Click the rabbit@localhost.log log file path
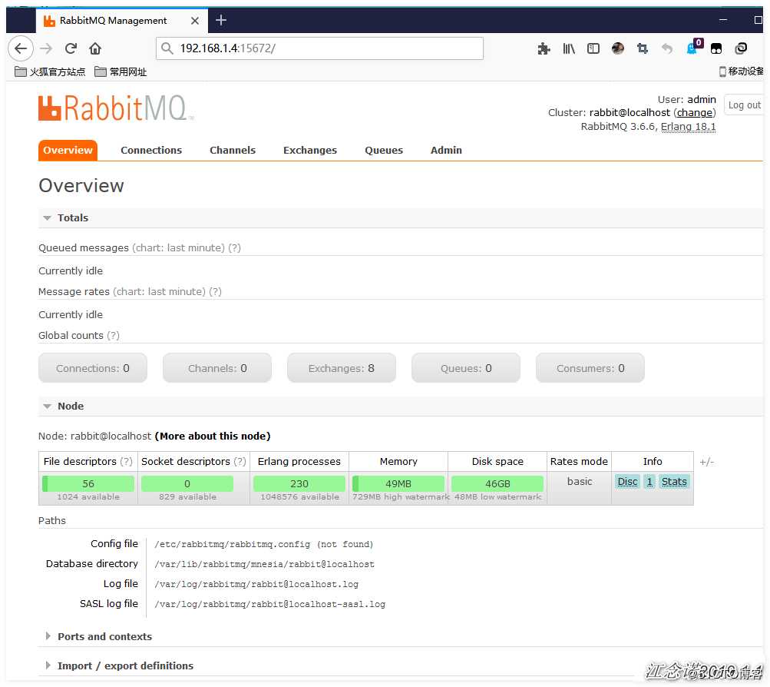The image size is (770, 687). point(256,584)
